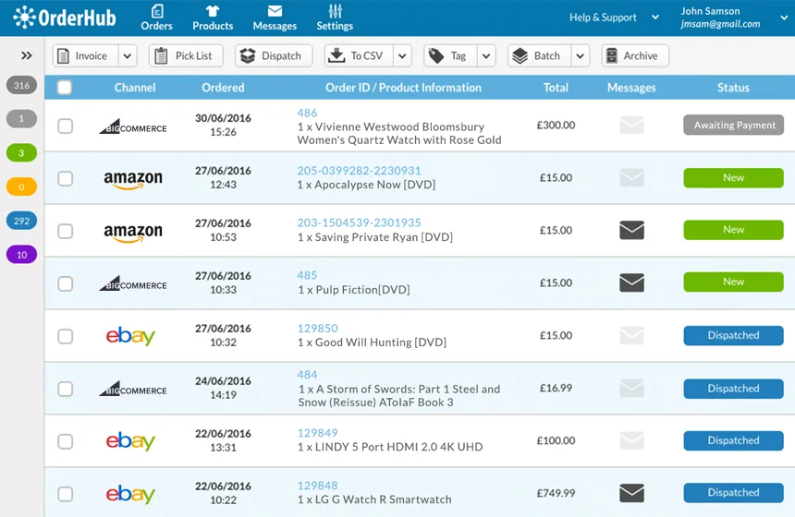
Task: Select checkbox for LG G Watch order
Action: click(65, 494)
